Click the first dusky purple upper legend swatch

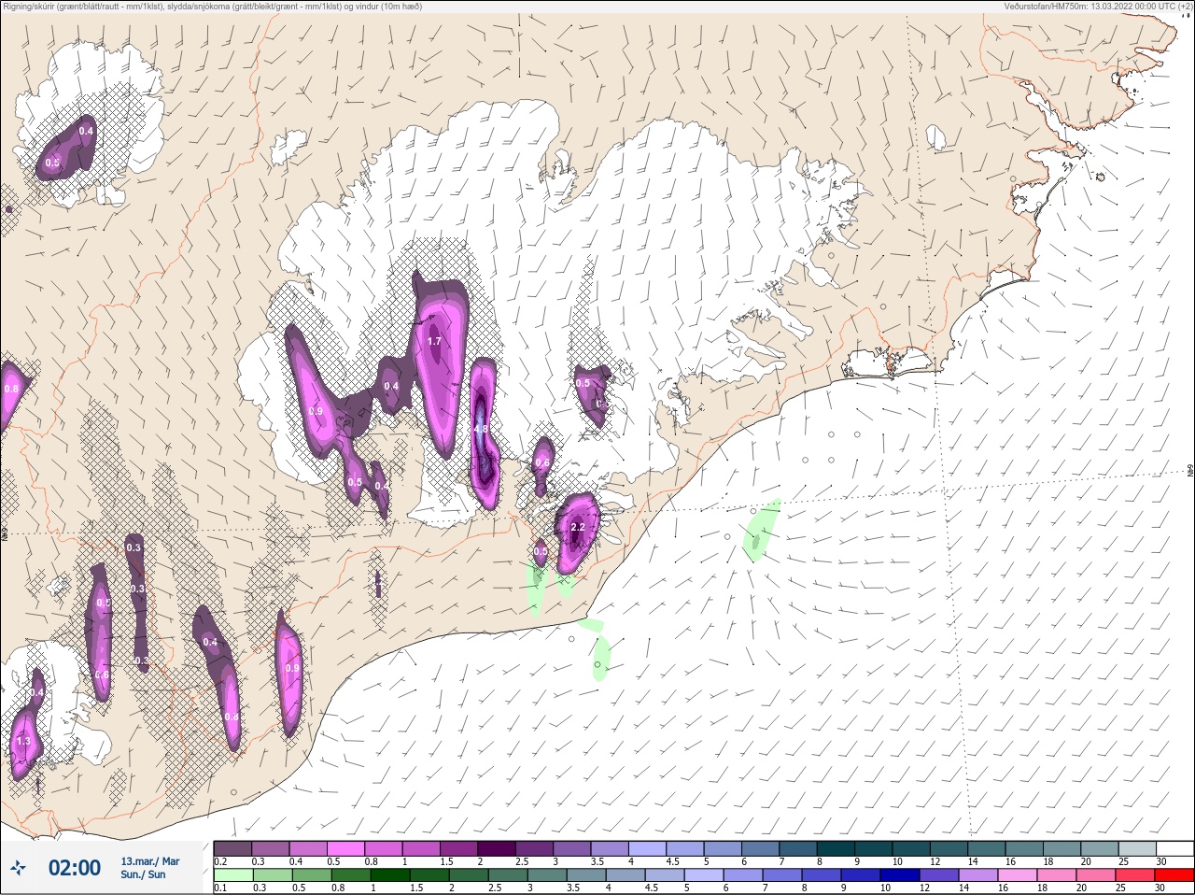232,848
